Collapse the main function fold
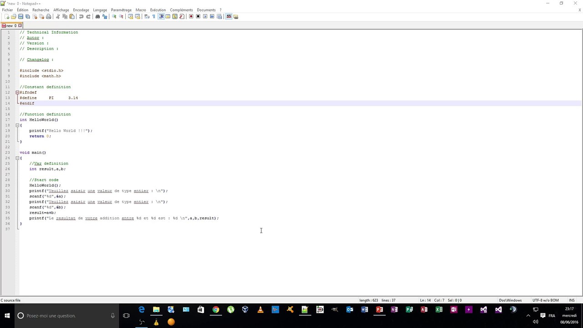This screenshot has height=328, width=583. pos(17,158)
